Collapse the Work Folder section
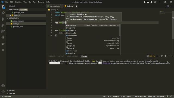 26,18
